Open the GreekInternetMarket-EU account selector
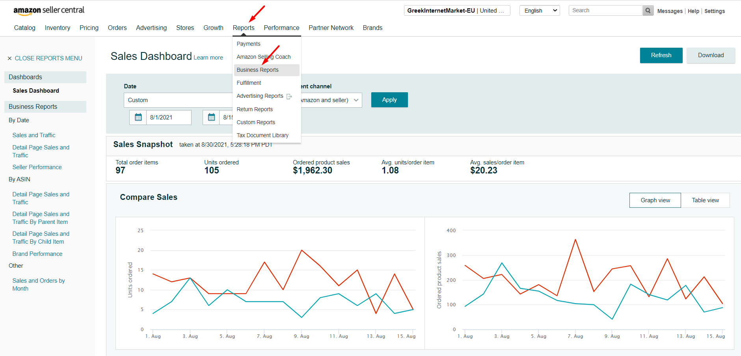The height and width of the screenshot is (356, 741). 457,11
